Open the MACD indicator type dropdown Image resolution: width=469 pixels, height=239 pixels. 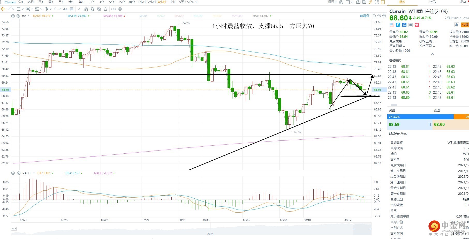click(34, 173)
